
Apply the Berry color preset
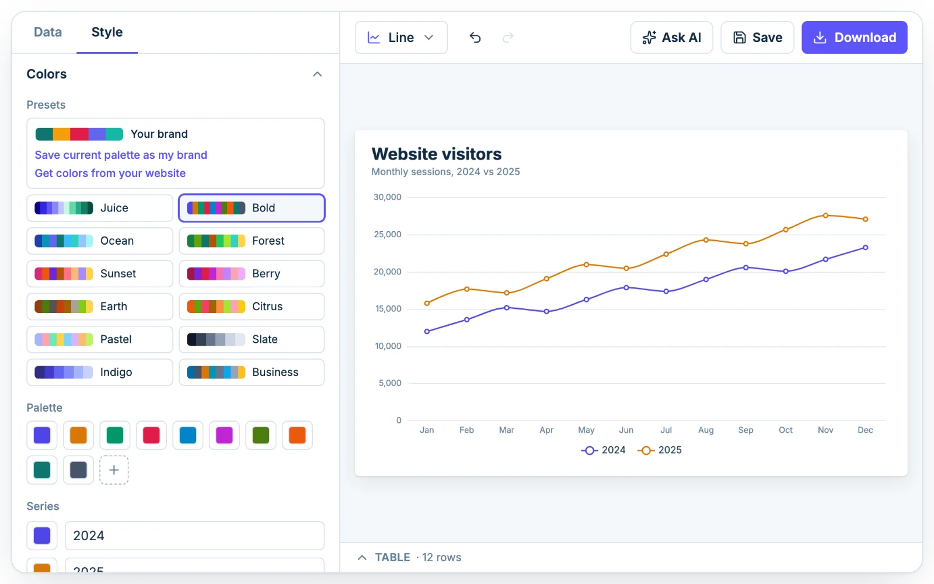tap(252, 273)
